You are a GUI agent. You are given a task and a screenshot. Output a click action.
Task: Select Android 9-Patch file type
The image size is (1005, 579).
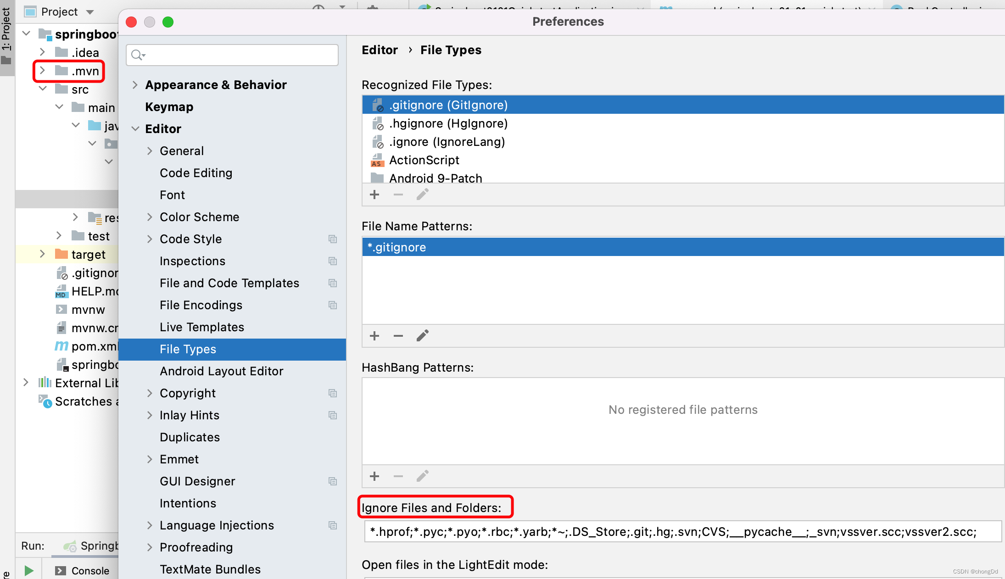683,178
